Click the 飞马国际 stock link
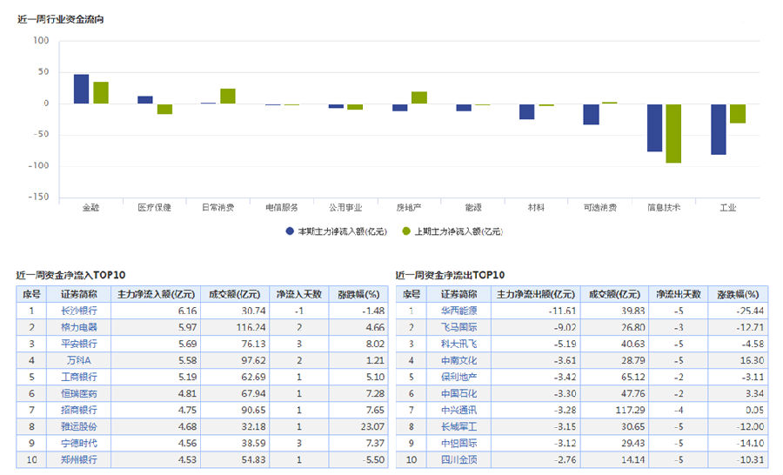 pyautogui.click(x=458, y=327)
